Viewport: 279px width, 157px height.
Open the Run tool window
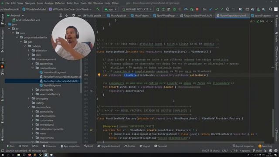10,146
